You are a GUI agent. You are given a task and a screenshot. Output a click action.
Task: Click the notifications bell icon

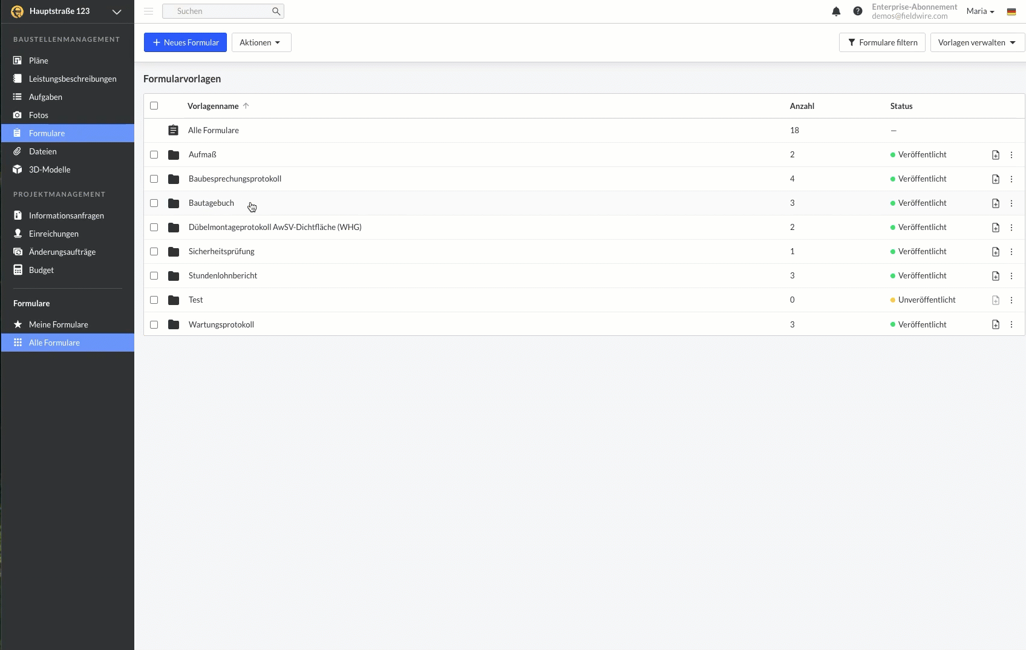[836, 11]
